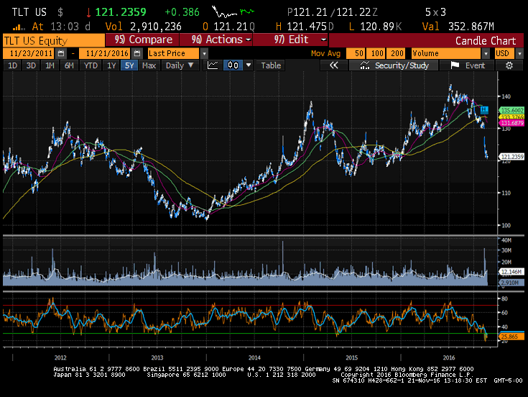
Task: Click the 2.910M volume label
Action: coord(511,283)
